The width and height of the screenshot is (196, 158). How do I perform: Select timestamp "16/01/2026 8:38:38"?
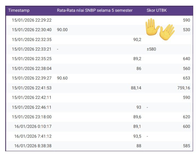(x=33, y=146)
